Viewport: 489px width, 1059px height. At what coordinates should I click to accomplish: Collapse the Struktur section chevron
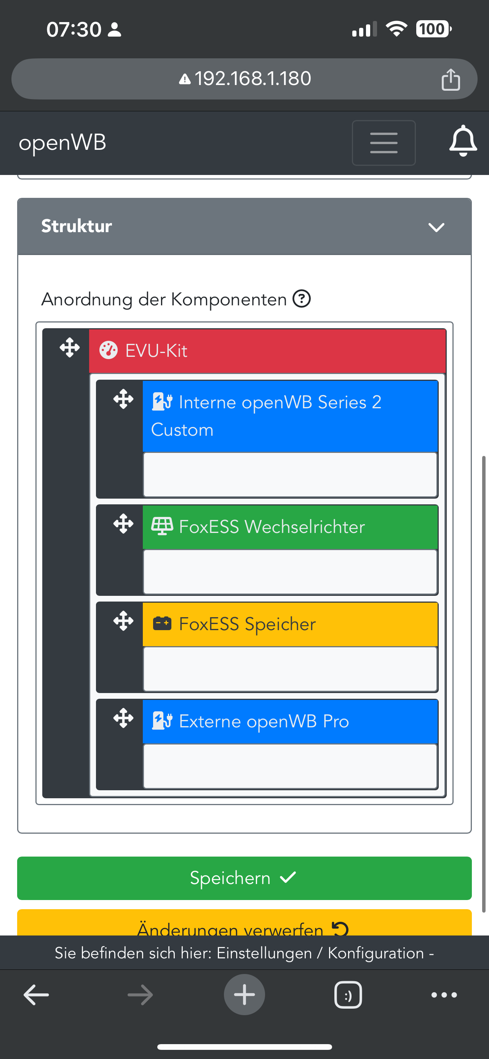click(436, 227)
